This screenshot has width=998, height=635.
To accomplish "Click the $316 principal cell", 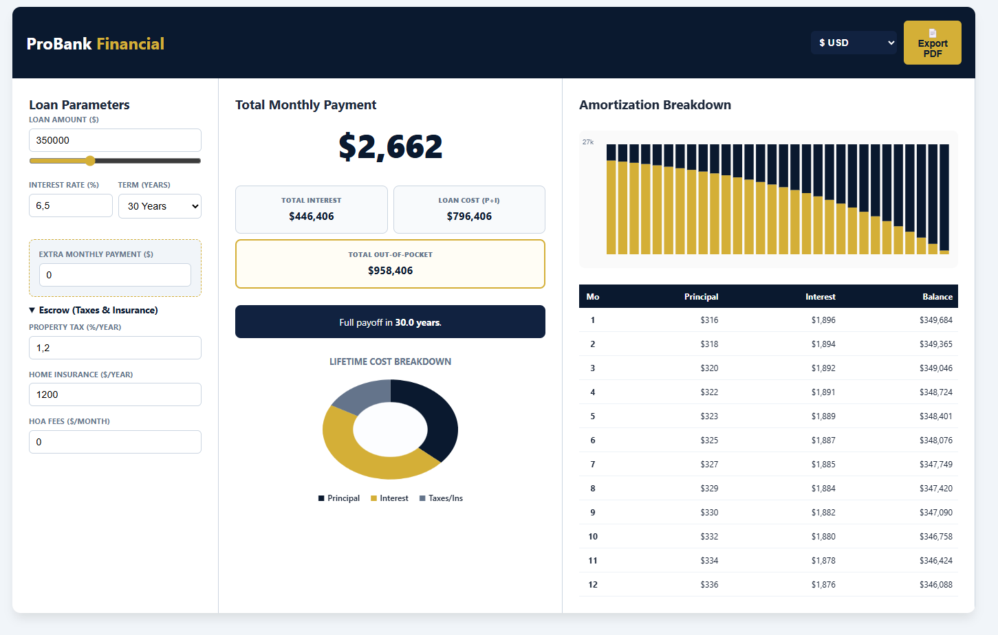I will coord(709,320).
